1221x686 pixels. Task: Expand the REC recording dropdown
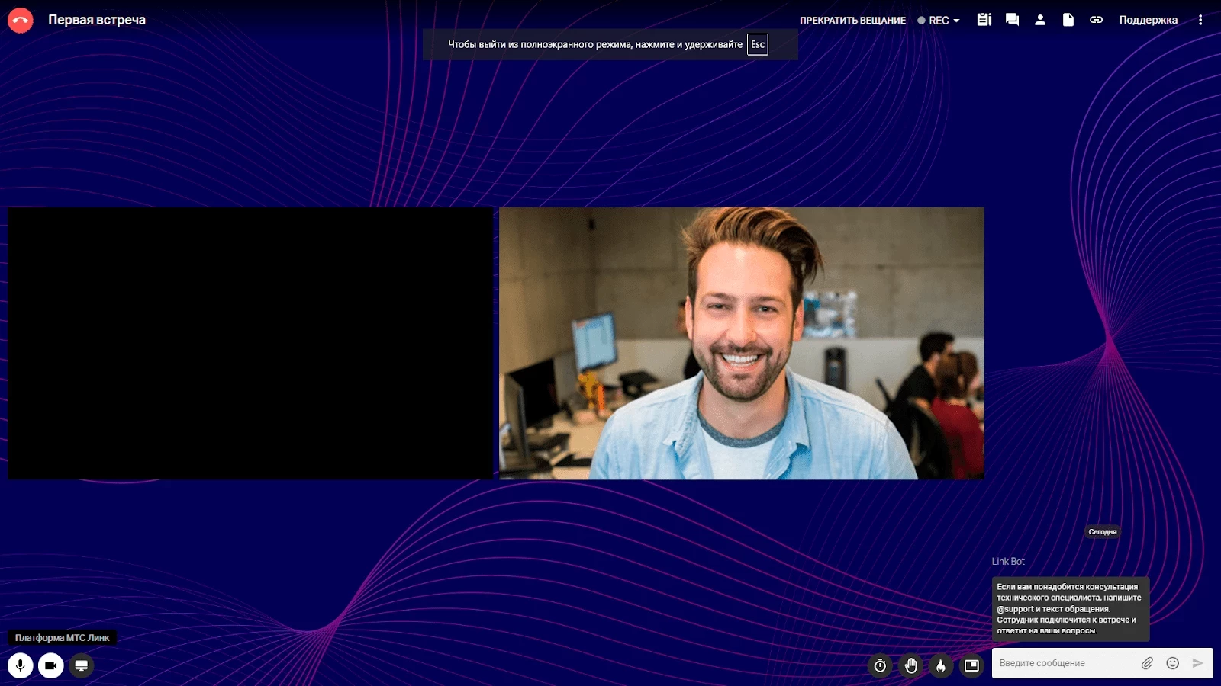tap(939, 21)
